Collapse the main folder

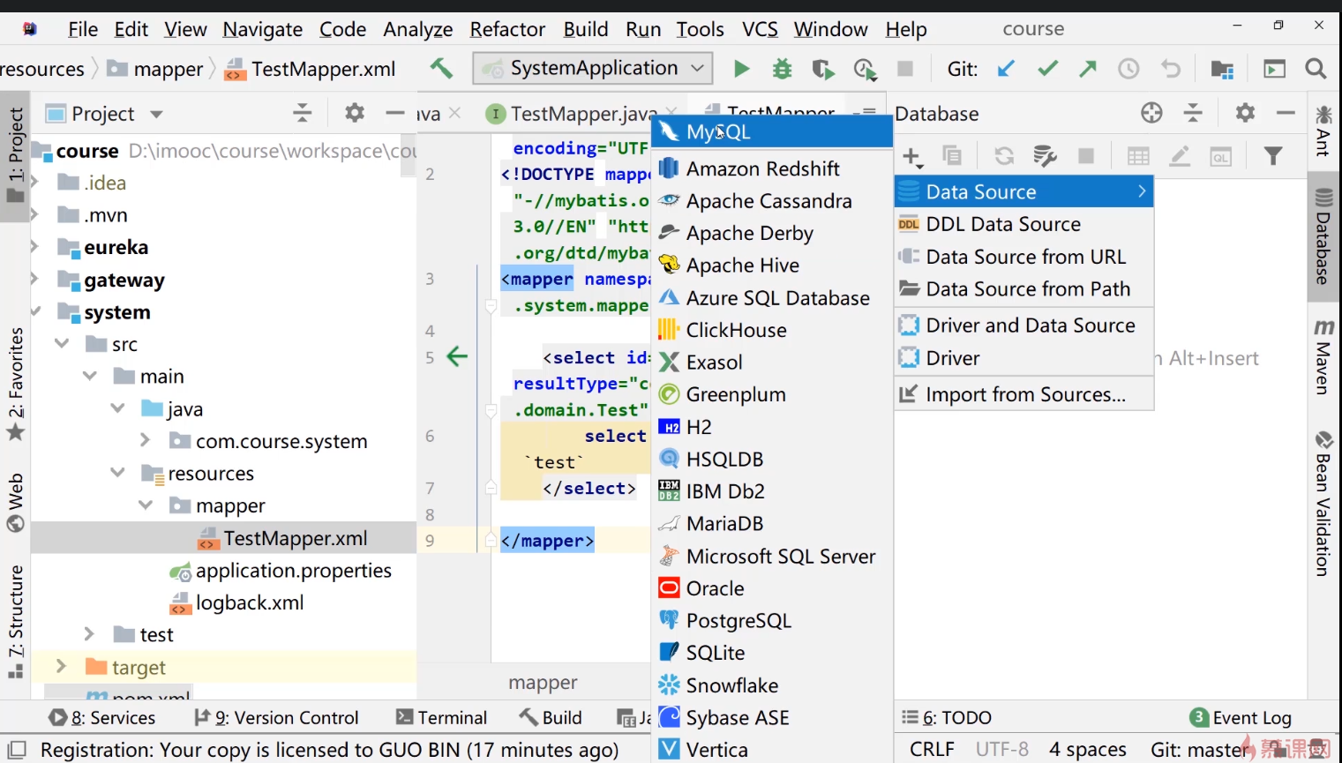90,376
